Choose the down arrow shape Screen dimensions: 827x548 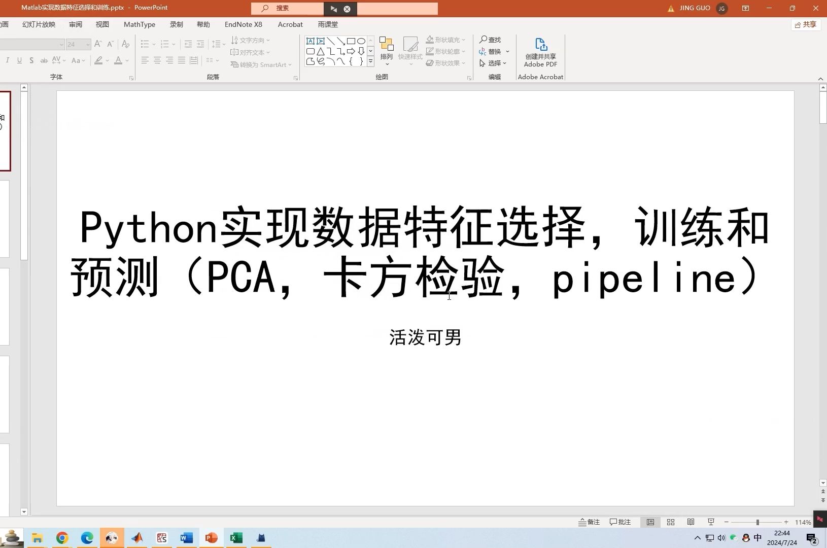click(361, 51)
